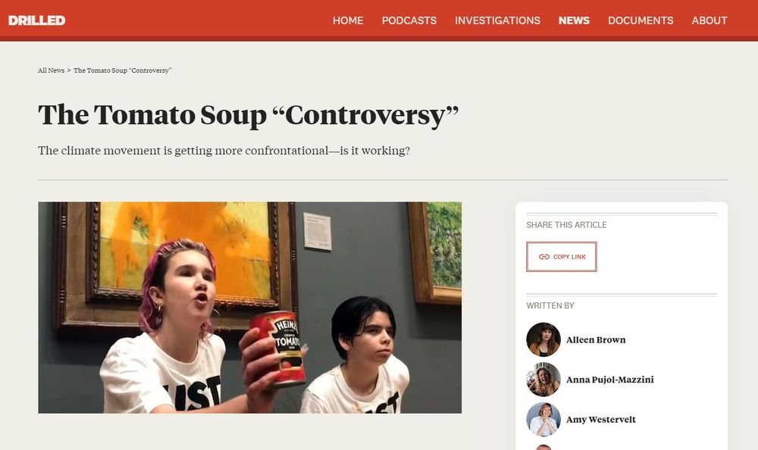Go to the Investigations section
This screenshot has width=758, height=450.
(x=497, y=20)
